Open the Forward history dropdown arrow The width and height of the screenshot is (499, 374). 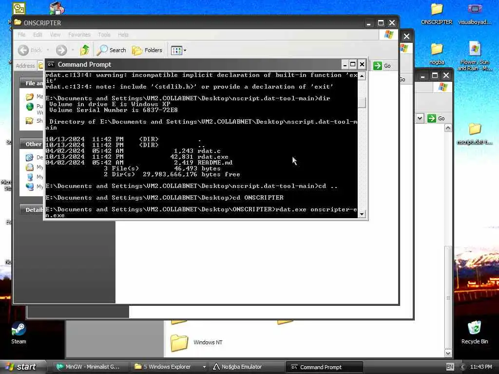(x=73, y=50)
